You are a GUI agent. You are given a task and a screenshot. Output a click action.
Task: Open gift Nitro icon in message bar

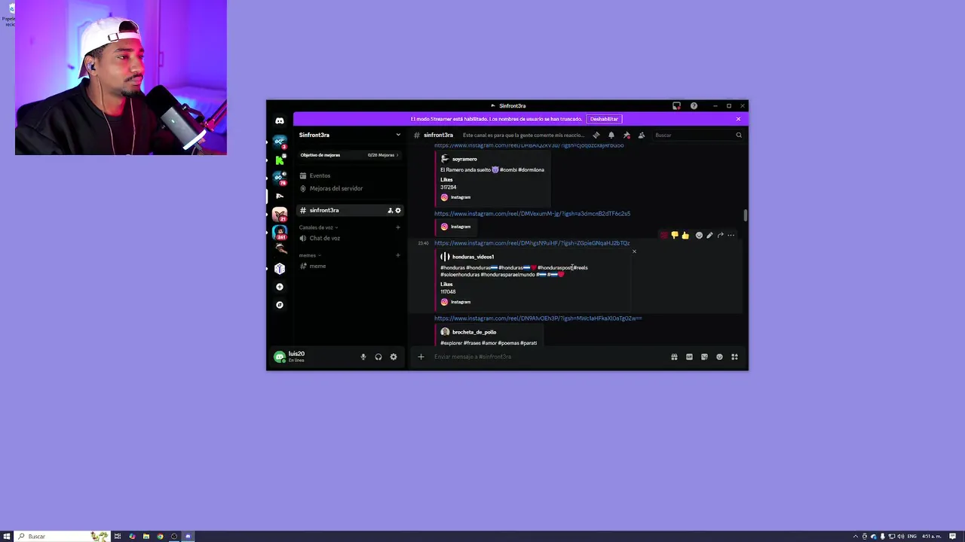click(674, 357)
